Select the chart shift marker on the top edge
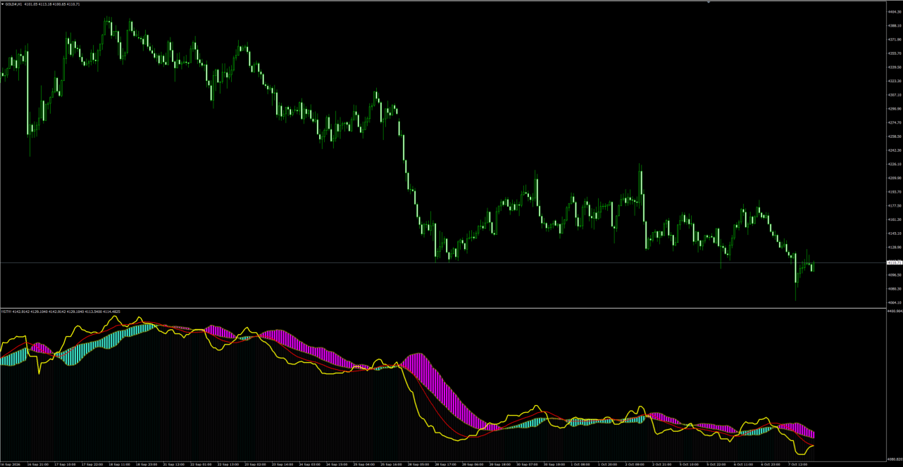The height and width of the screenshot is (467, 903). [709, 2]
